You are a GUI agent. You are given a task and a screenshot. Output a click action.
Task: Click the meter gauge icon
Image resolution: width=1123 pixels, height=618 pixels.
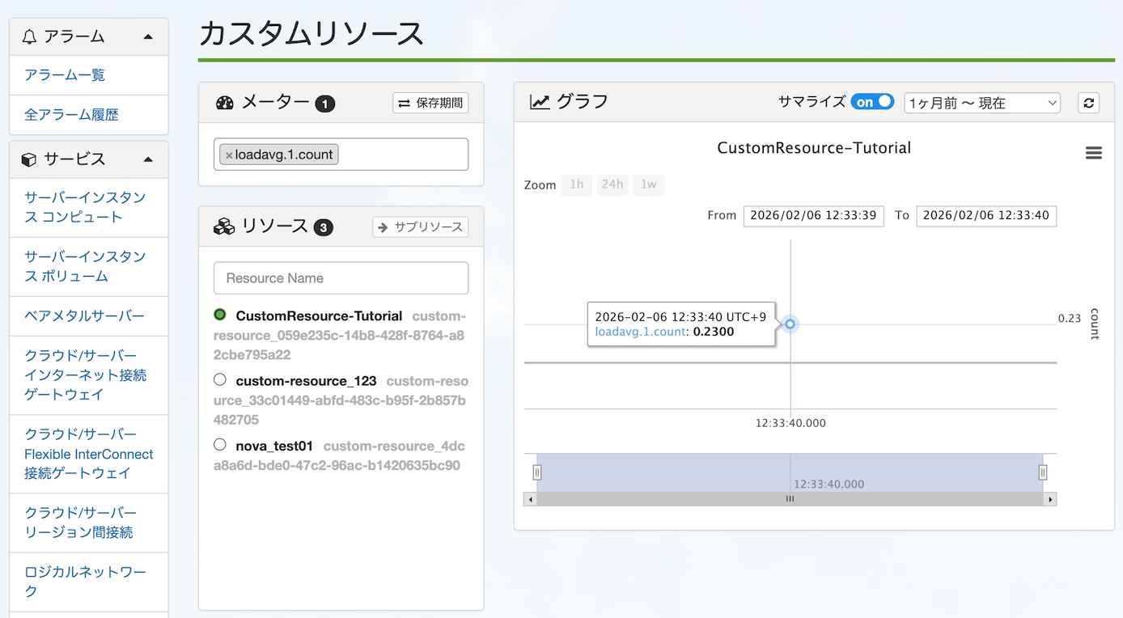(x=225, y=103)
